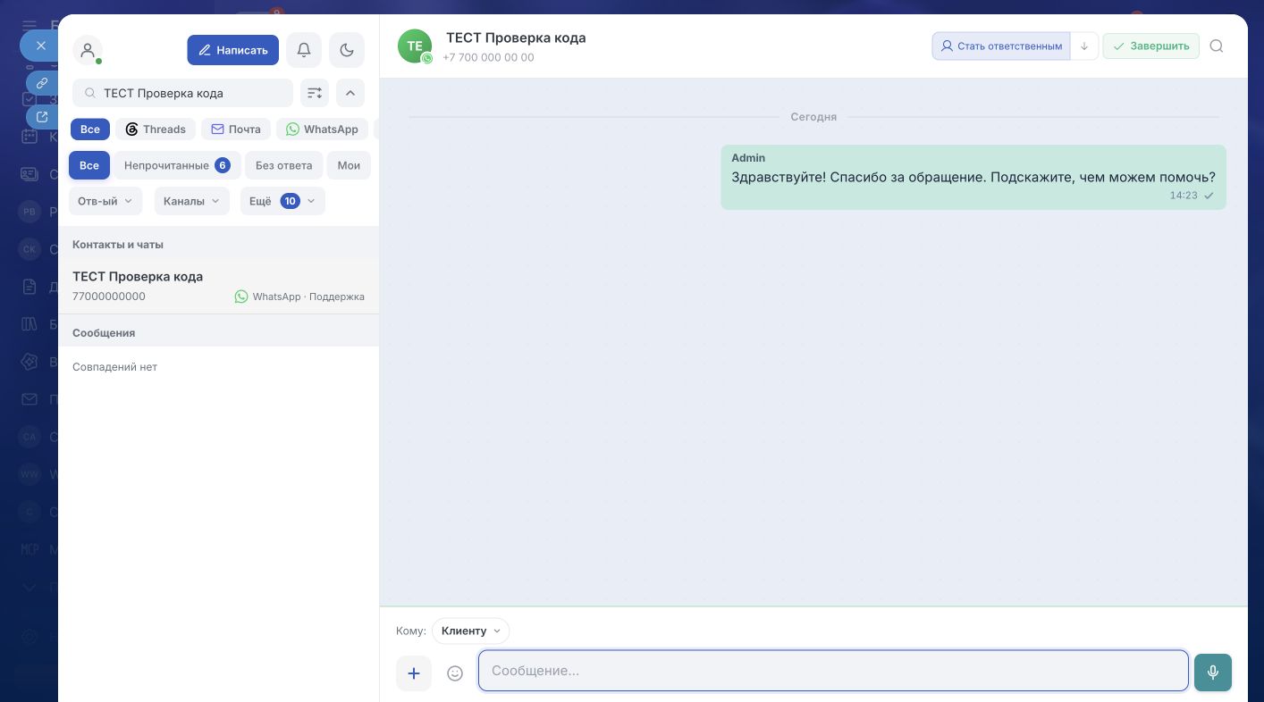Open document icon in background sidebar

coord(29,287)
